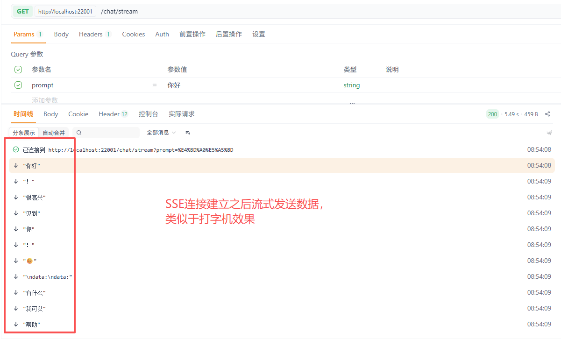The width and height of the screenshot is (561, 339).
Task: Click the clear-messages broom icon in timeline panel
Action: [x=549, y=133]
